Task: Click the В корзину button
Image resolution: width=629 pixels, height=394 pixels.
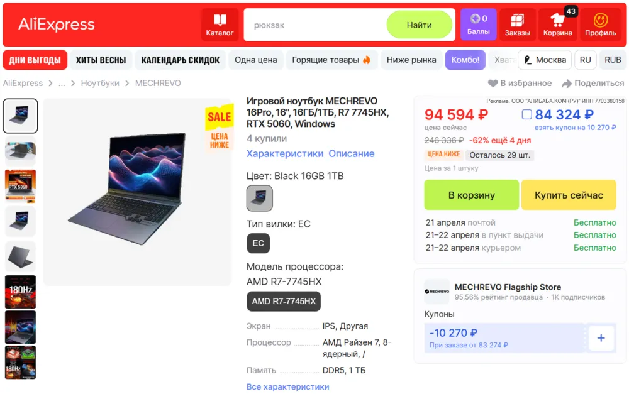Action: pyautogui.click(x=471, y=195)
